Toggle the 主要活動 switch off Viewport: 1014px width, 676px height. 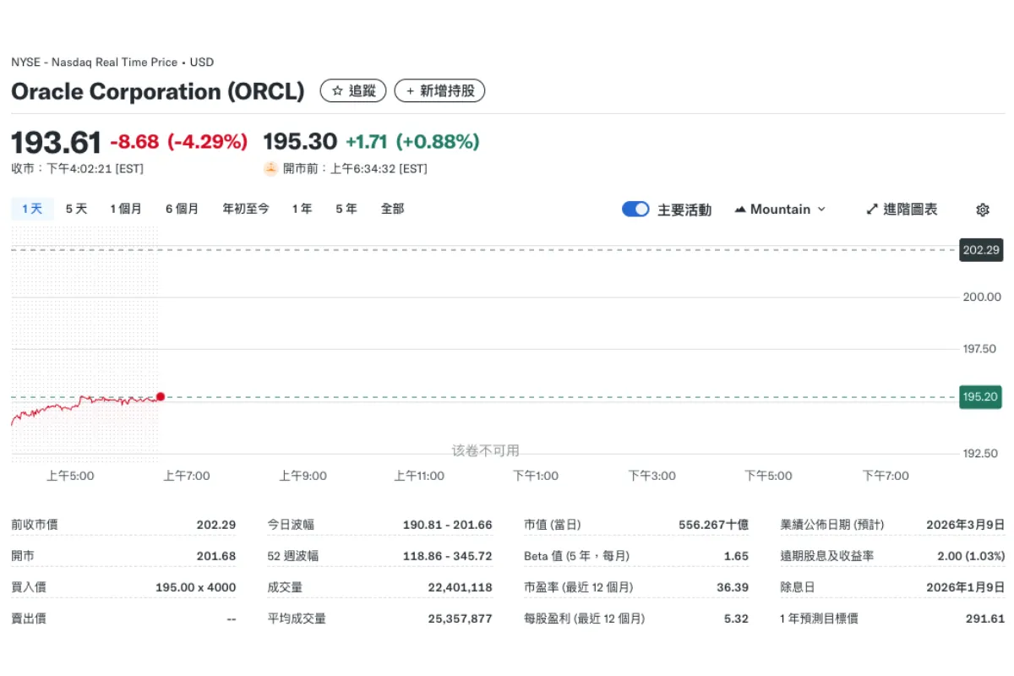click(x=635, y=209)
